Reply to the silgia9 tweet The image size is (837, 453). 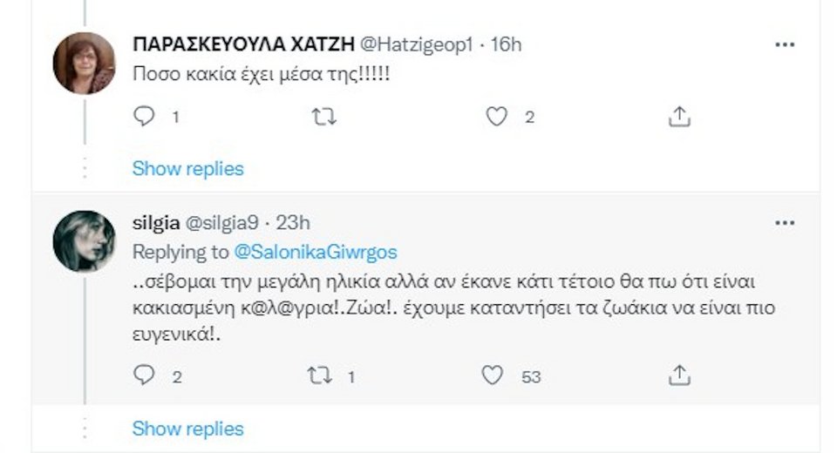click(145, 375)
